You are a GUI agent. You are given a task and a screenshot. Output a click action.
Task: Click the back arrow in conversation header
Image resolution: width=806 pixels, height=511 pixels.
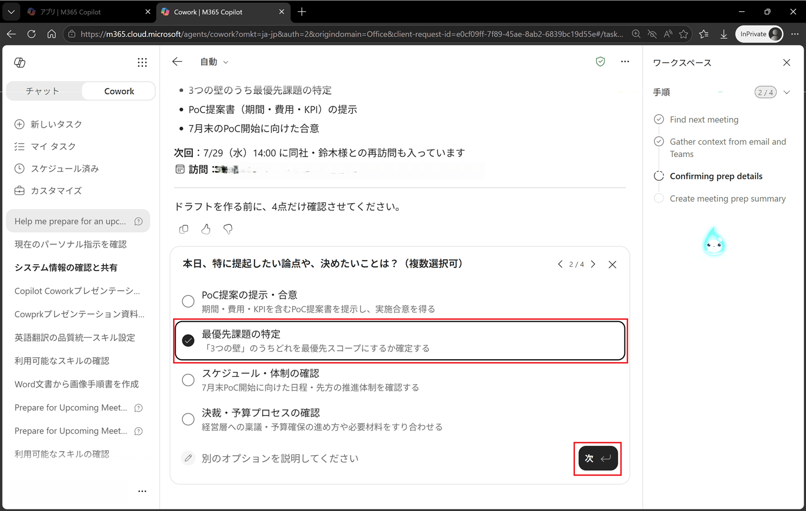tap(177, 62)
